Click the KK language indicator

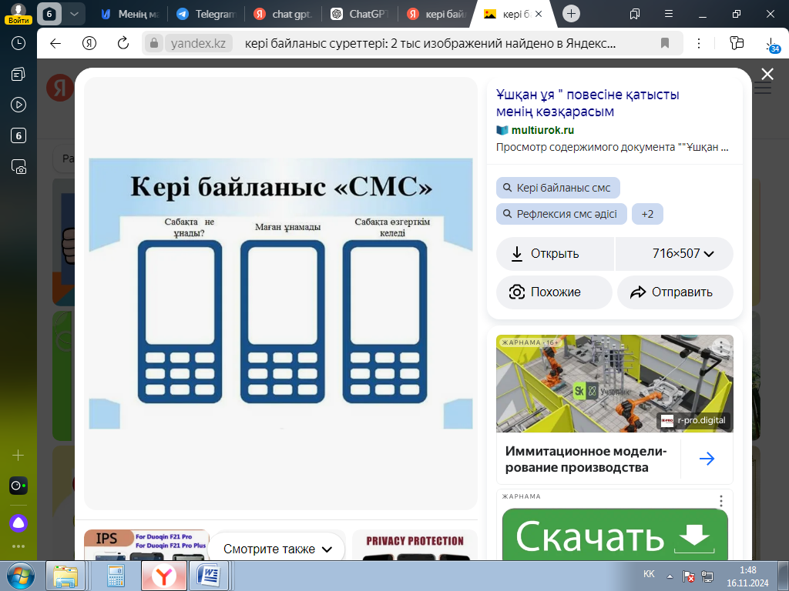click(649, 574)
